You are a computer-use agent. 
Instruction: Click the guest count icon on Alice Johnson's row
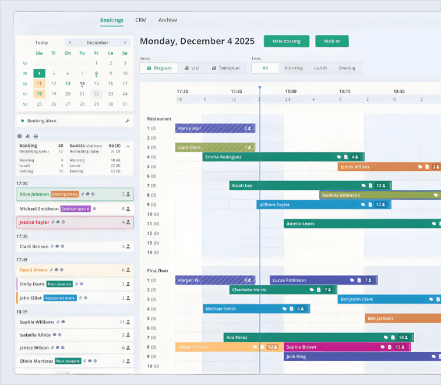(x=128, y=195)
